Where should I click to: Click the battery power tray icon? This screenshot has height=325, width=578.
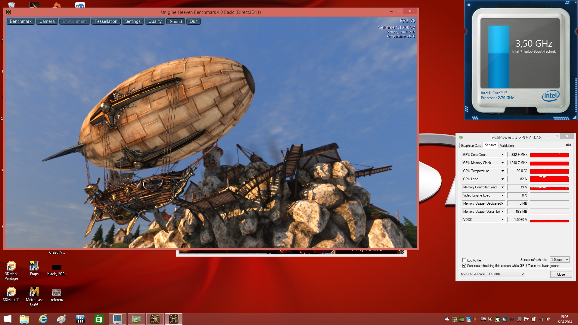[534, 319]
